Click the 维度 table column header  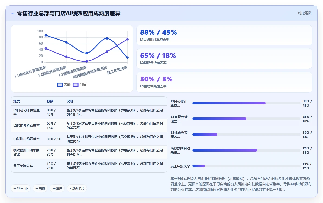17,101
